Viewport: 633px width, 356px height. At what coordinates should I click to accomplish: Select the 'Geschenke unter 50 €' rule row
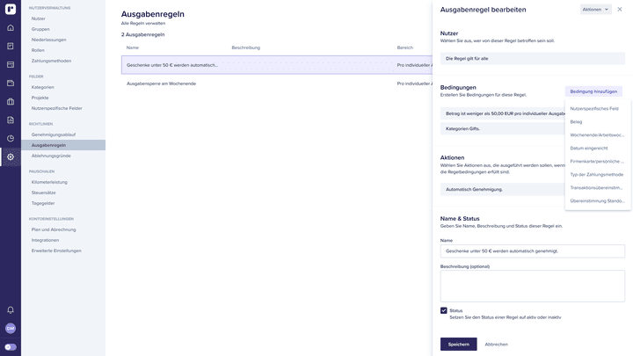[277, 65]
